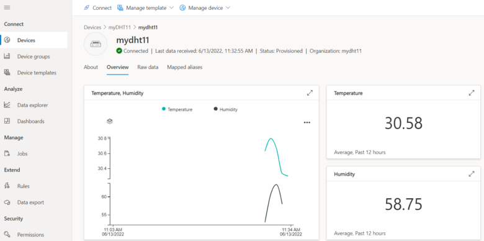Click the chart layers stack icon
This screenshot has width=484, height=241.
point(110,121)
